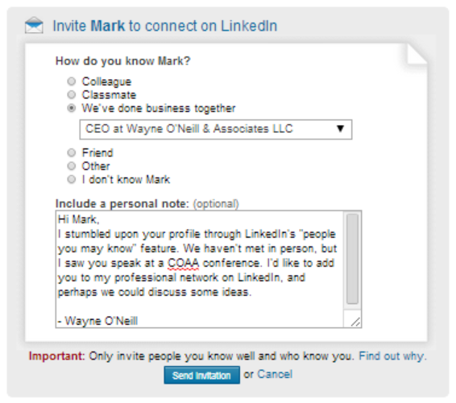Click the 'Invite Mark to connect' heading
Screen dimensions: 456x403
coord(165,26)
